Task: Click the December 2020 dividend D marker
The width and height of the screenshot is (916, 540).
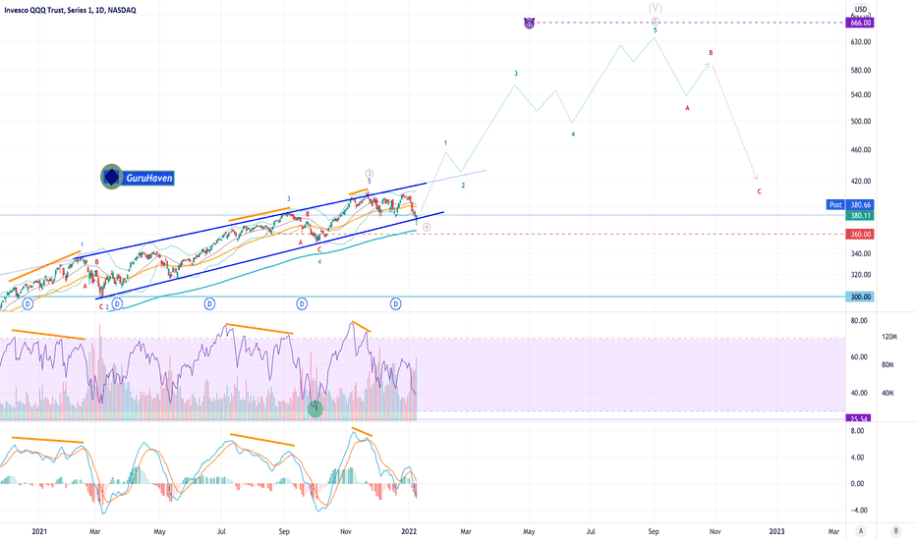Action: coord(28,304)
